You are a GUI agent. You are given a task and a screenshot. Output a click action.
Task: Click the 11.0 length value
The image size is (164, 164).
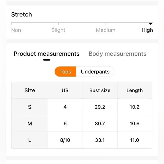pos(135,140)
